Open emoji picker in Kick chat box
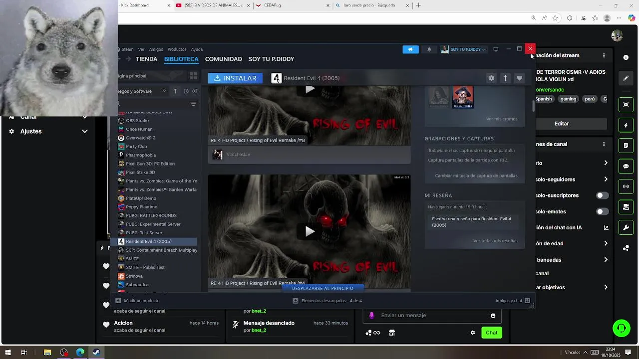 pyautogui.click(x=493, y=316)
